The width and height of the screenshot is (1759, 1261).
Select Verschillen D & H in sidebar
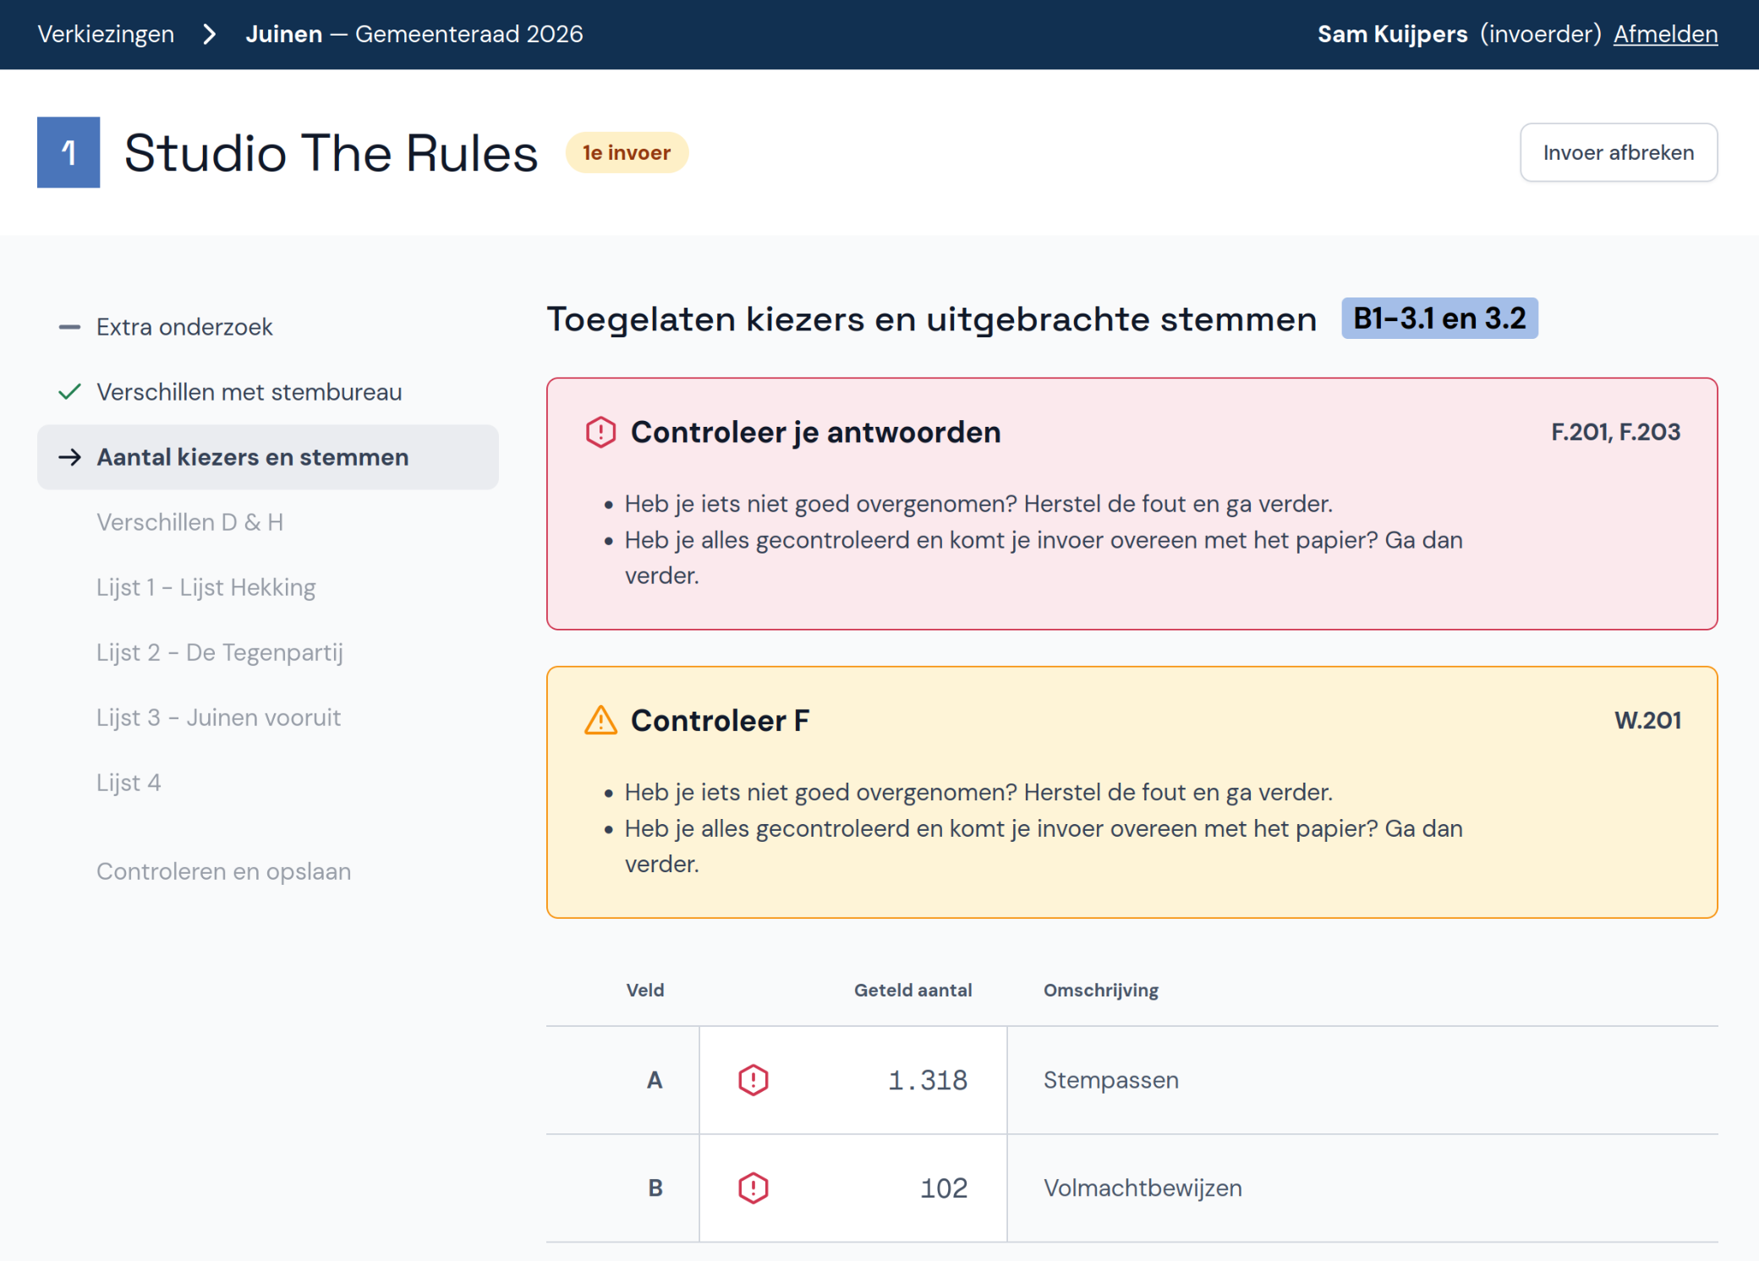click(x=189, y=522)
